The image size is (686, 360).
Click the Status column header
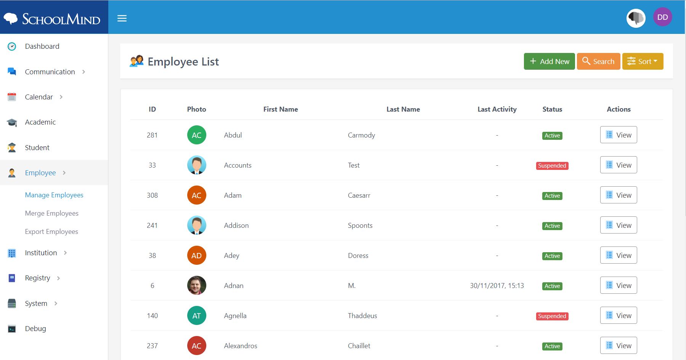tap(552, 109)
